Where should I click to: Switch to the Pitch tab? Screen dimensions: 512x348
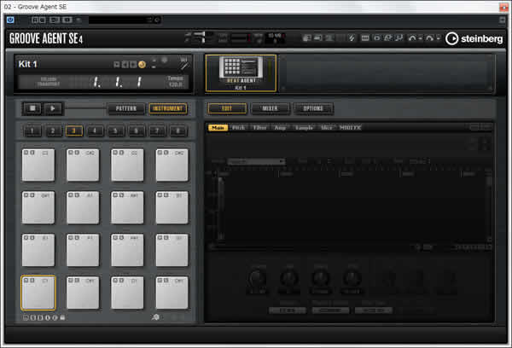tap(240, 127)
